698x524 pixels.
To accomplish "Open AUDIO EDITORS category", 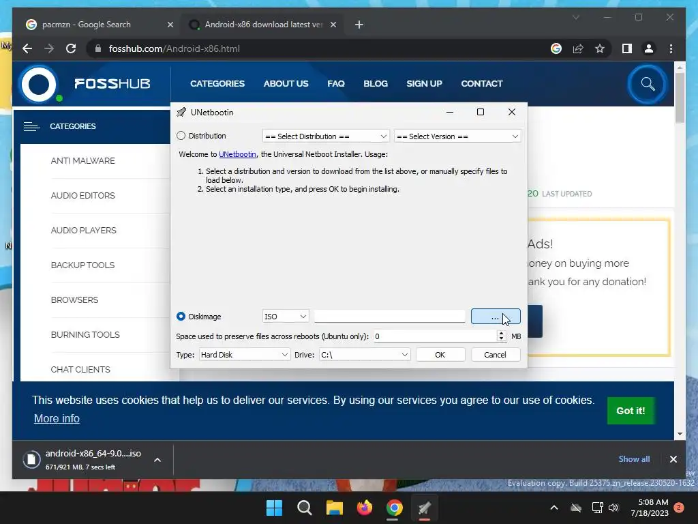I will [x=82, y=196].
